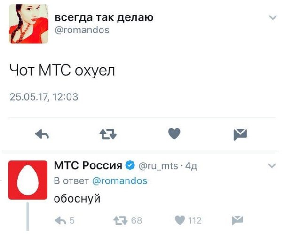Like the МТС Россия reply
The image size is (284, 235).
[180, 220]
